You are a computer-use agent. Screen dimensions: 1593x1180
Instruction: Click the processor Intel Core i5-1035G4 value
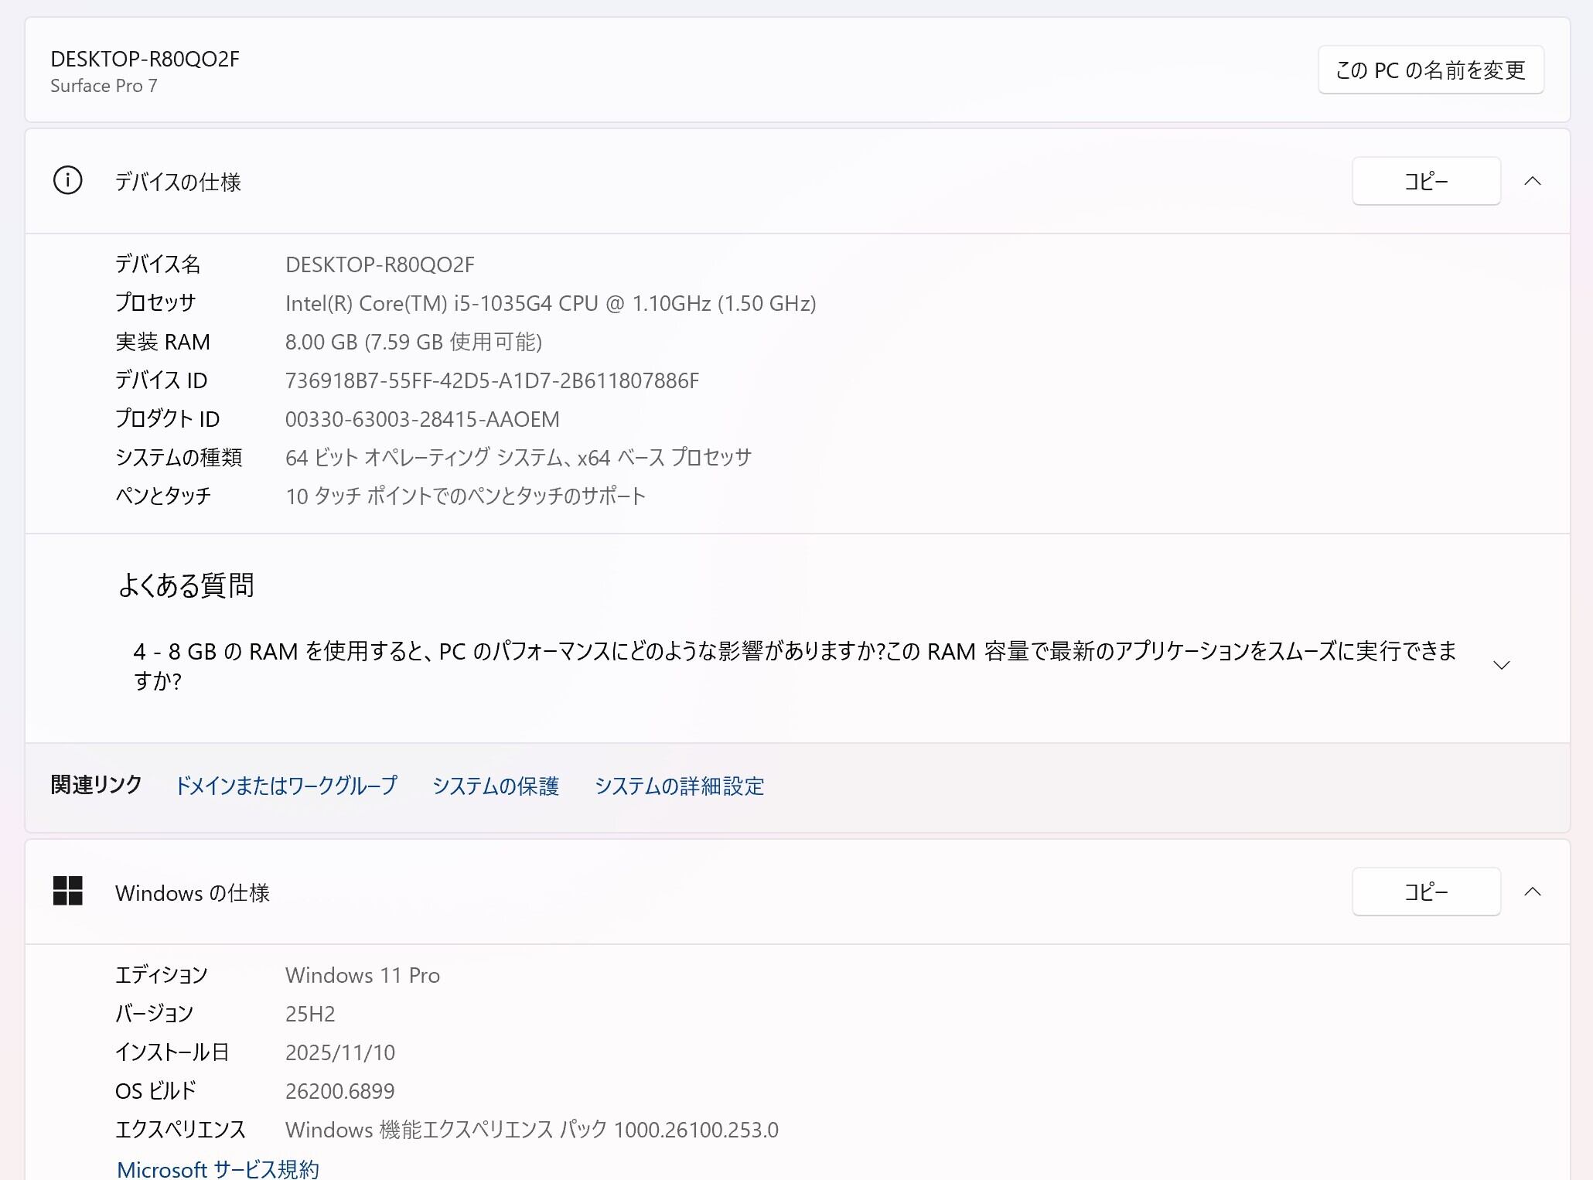[x=550, y=303]
